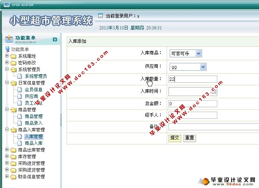Collapse the 日常信息管理 tree node
Screen dimensions: 259x188
(7, 82)
